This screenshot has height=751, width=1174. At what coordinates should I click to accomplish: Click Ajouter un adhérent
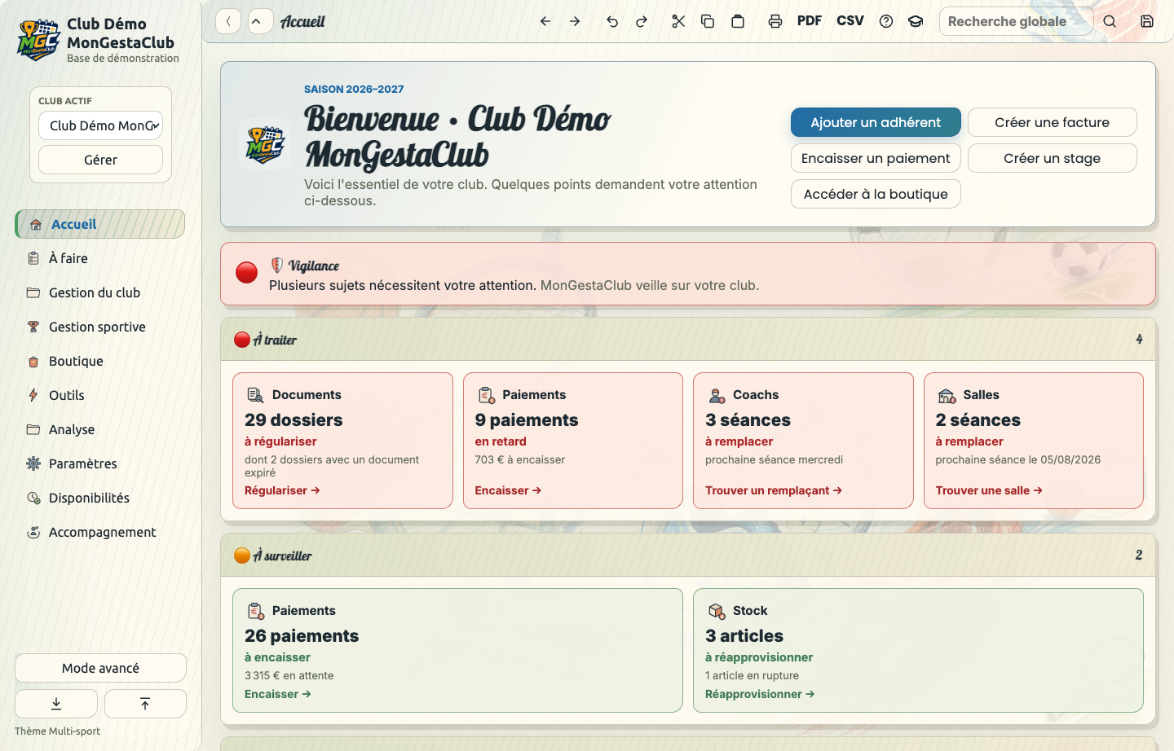876,122
